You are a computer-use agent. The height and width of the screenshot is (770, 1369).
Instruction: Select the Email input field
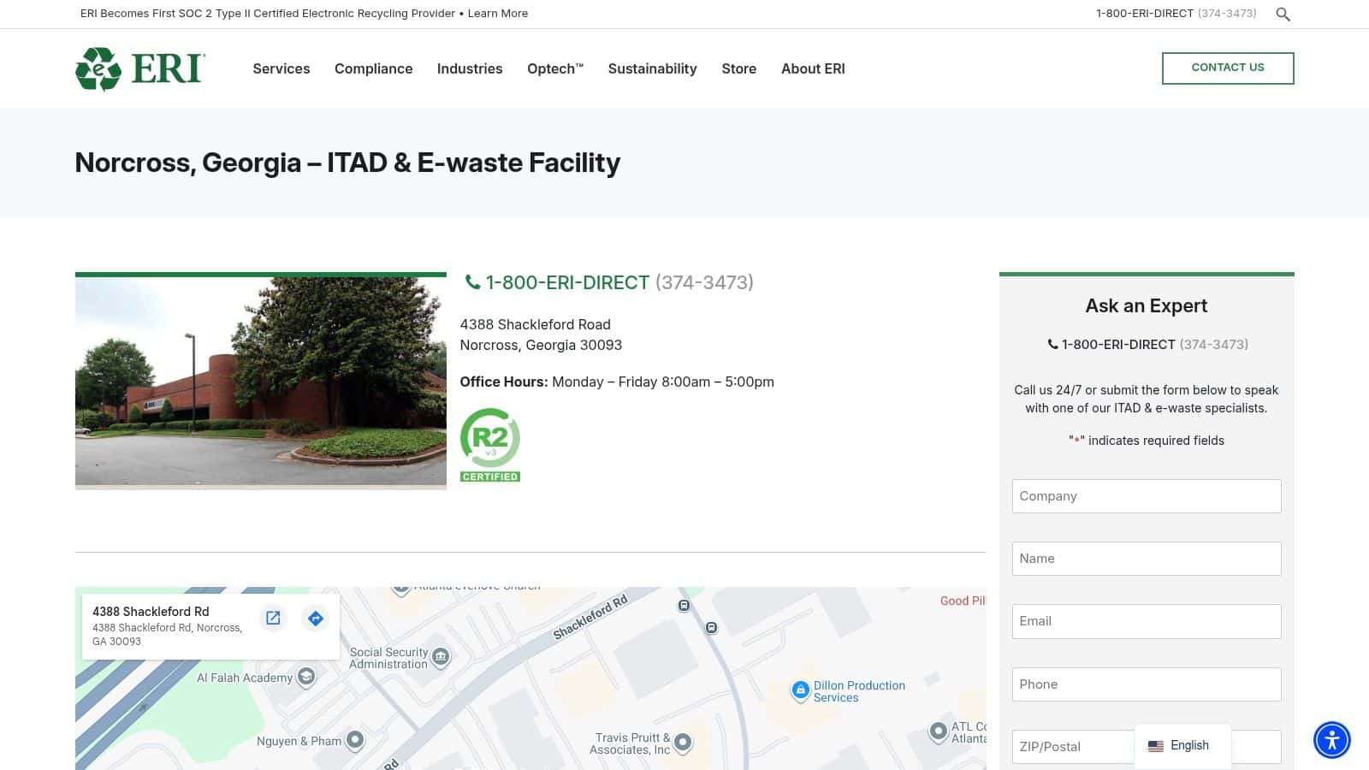(1147, 621)
